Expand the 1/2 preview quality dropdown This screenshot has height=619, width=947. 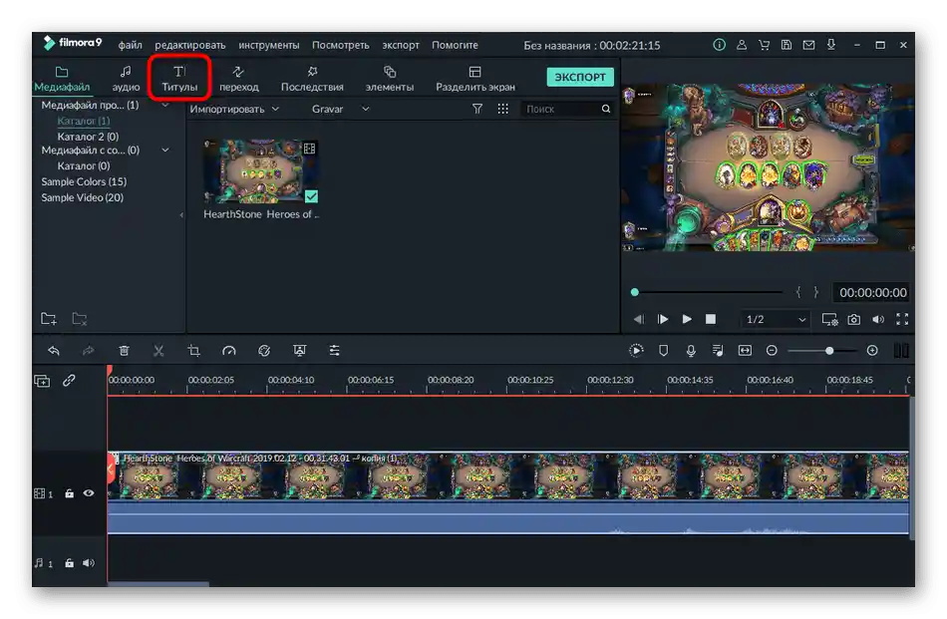tap(776, 320)
